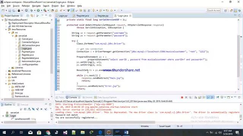Expand the WEB-INF folder
Image resolution: width=243 pixels, height=136 pixels.
click(9, 90)
